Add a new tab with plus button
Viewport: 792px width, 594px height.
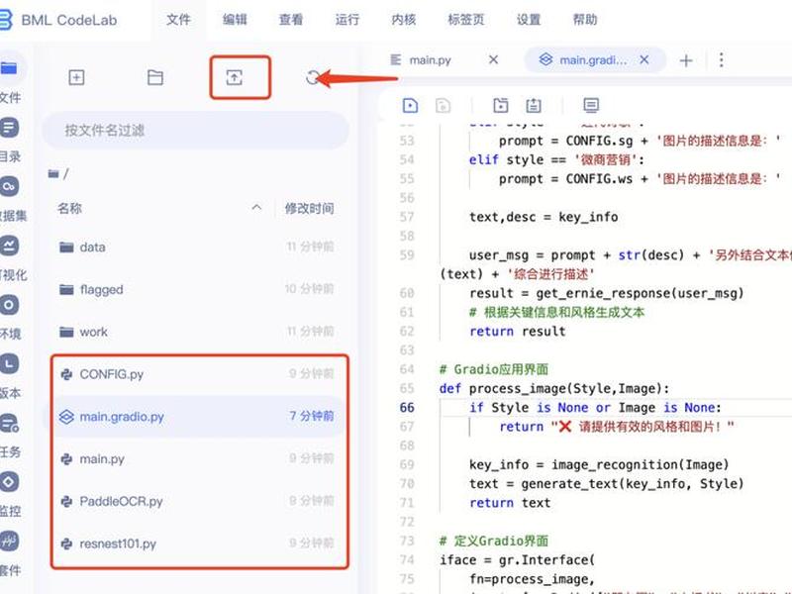pos(686,60)
